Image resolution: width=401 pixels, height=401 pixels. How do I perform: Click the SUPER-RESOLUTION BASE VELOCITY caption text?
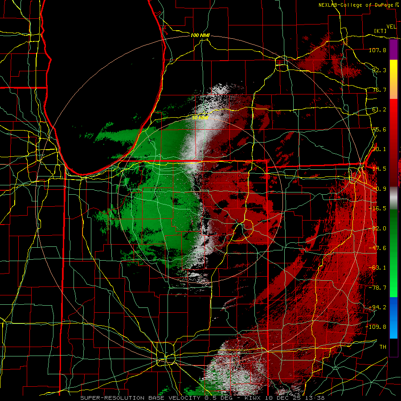point(140,398)
